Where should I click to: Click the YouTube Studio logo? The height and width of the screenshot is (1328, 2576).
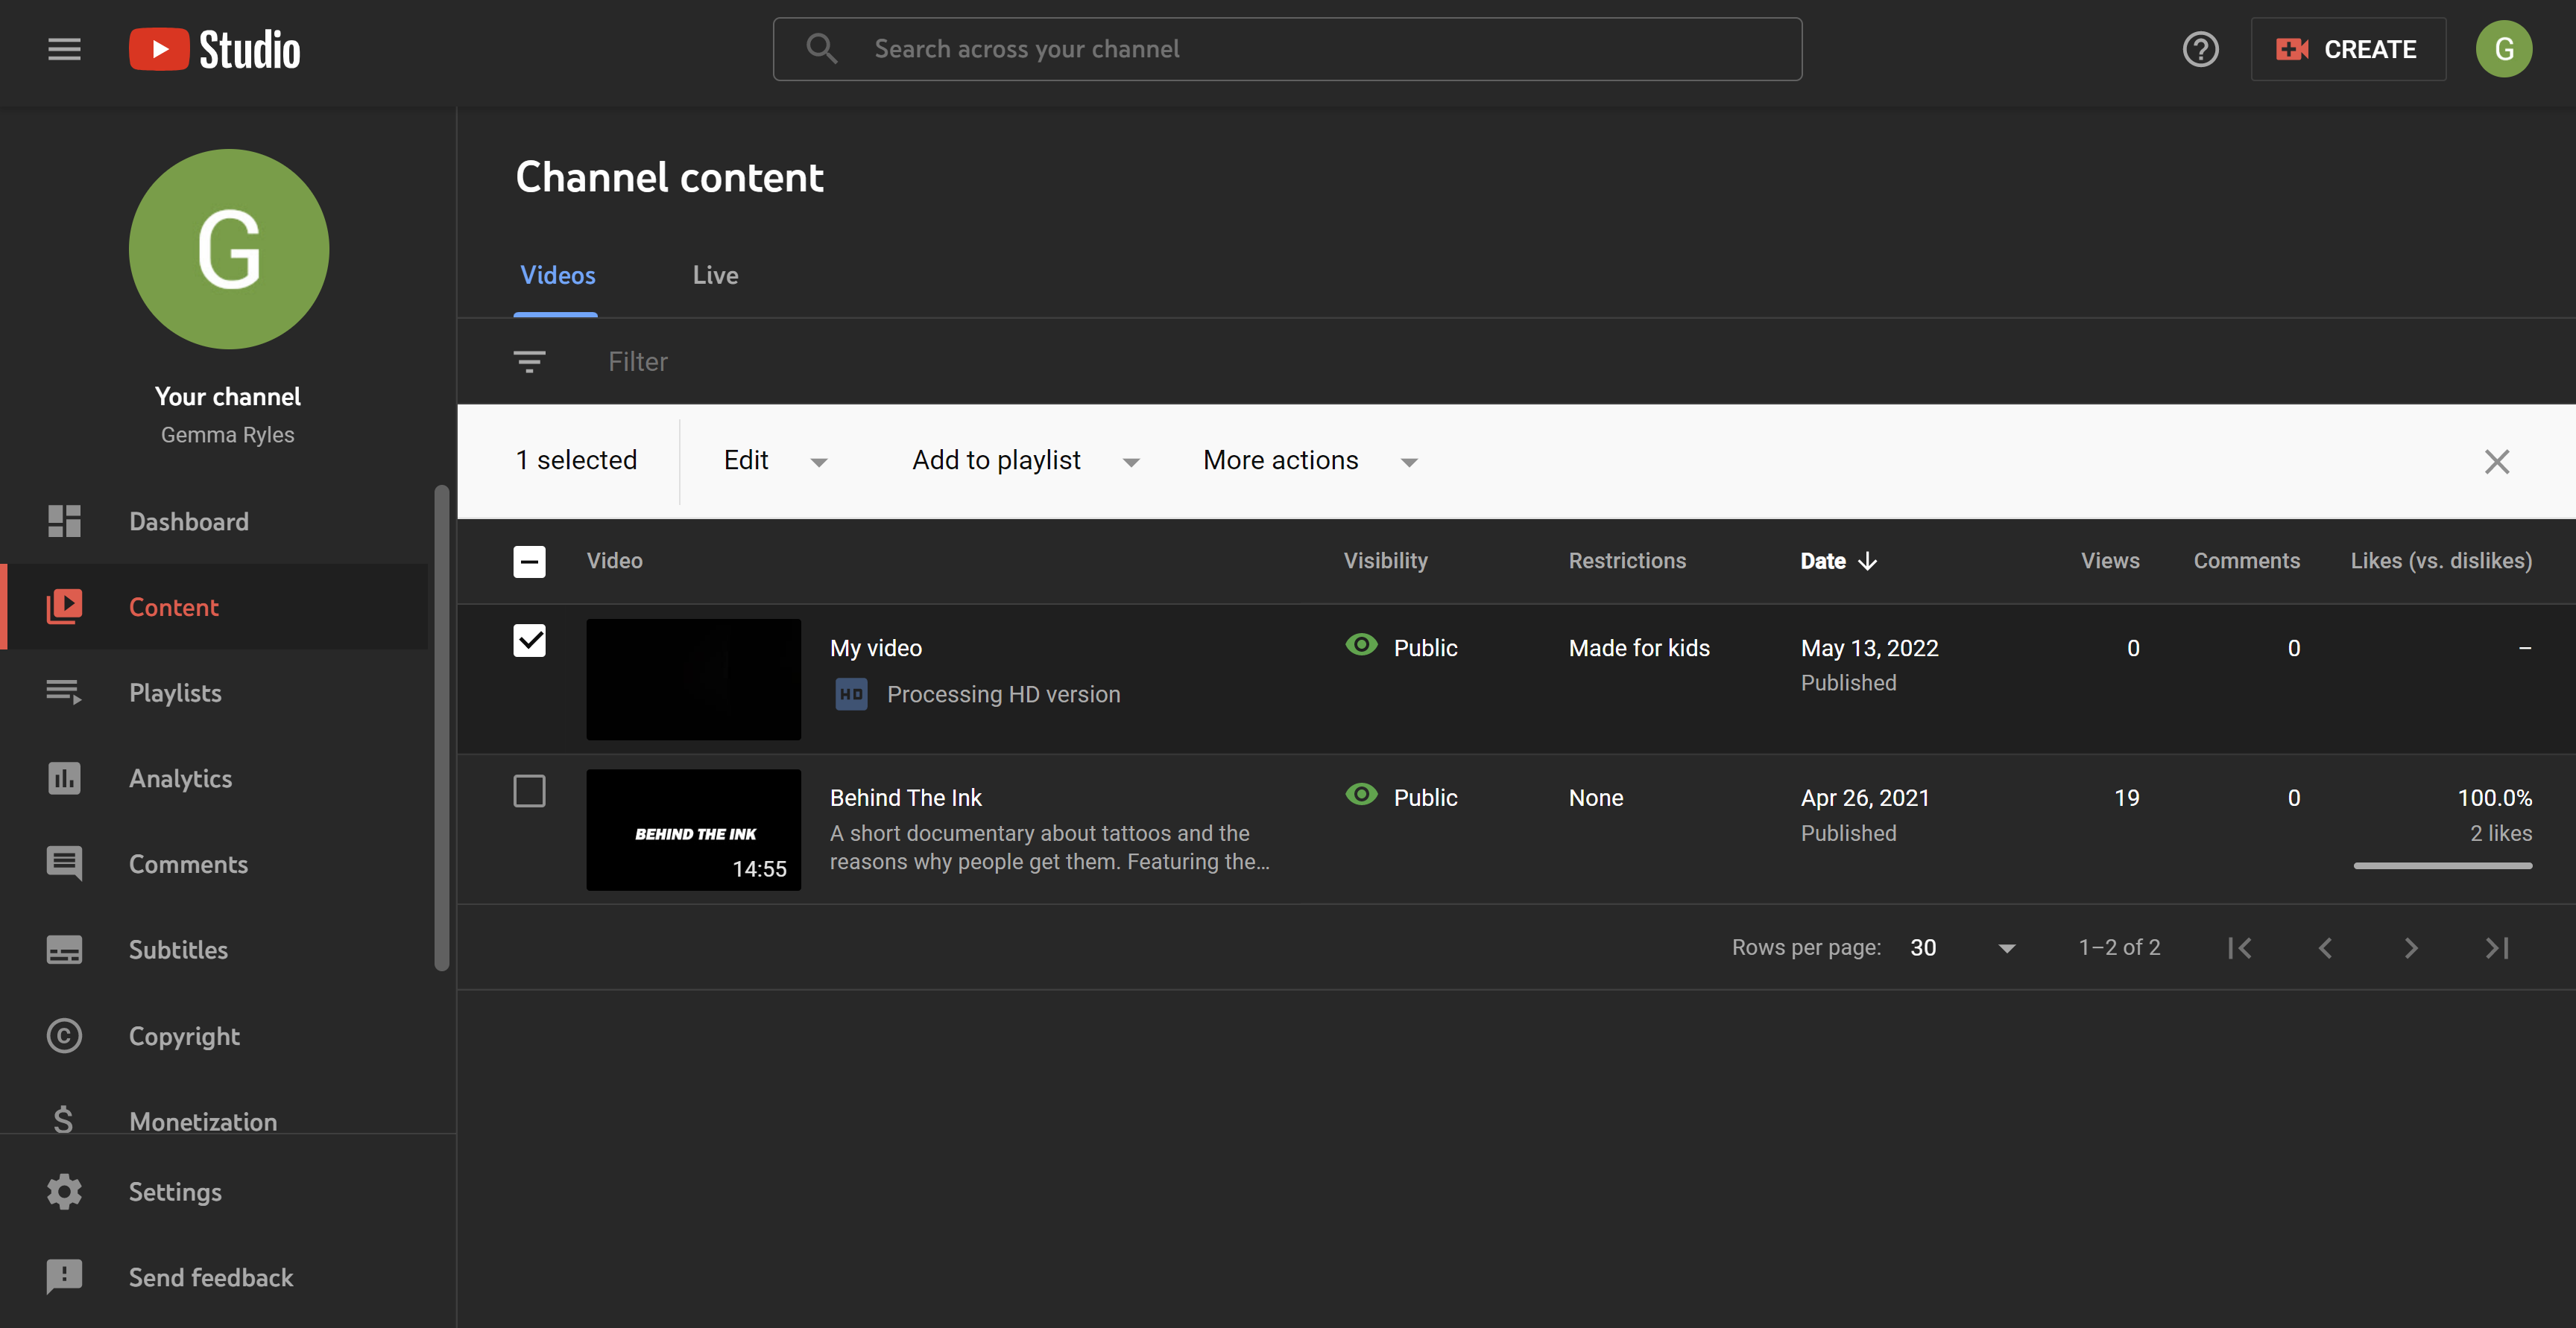pyautogui.click(x=214, y=49)
